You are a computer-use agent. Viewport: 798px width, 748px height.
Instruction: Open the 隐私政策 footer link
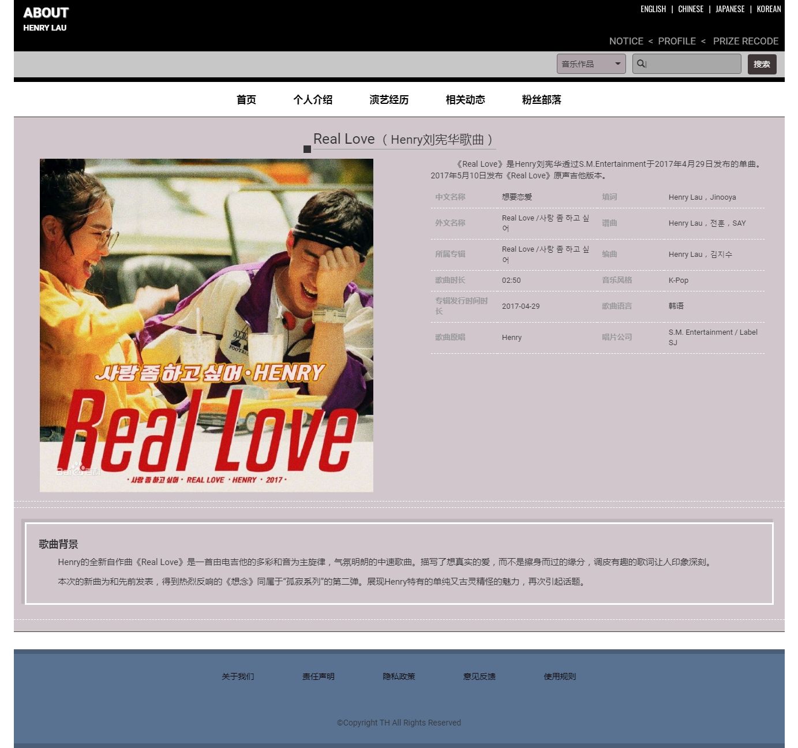[x=399, y=676]
